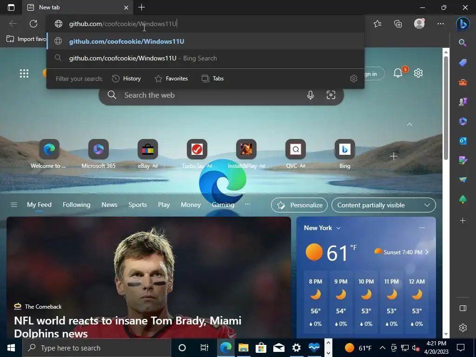Open the sidebar Shopping tag icon
The width and height of the screenshot is (476, 357).
pyautogui.click(x=463, y=63)
